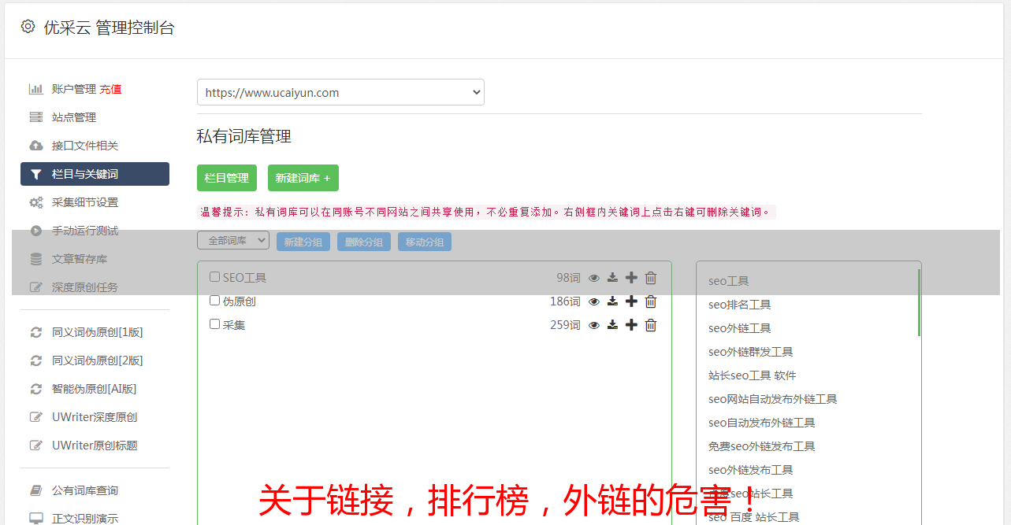Open 智能伪原创[AI版] in the sidebar

(95, 389)
